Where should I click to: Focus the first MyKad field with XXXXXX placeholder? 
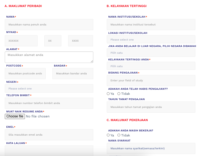click(21, 41)
